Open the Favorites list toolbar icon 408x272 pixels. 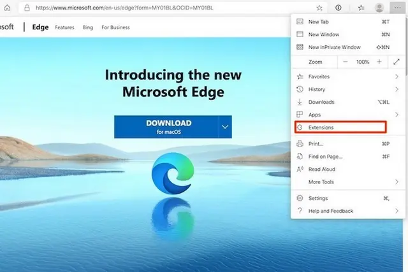[361, 8]
